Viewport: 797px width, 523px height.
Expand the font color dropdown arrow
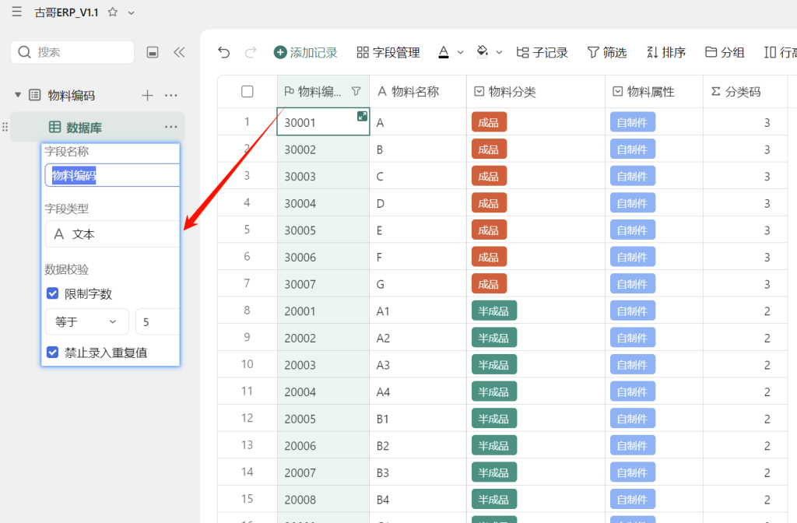pyautogui.click(x=461, y=52)
